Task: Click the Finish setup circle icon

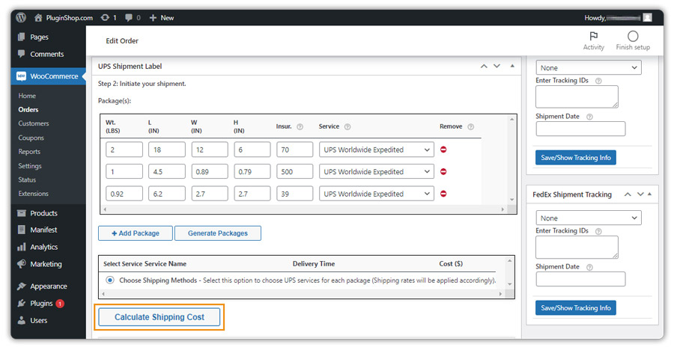Action: [x=633, y=36]
